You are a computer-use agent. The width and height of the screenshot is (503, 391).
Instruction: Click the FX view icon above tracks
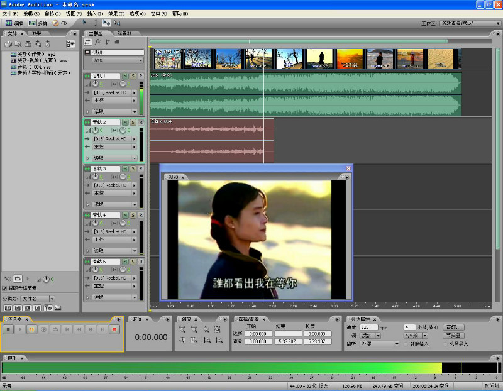point(97,41)
